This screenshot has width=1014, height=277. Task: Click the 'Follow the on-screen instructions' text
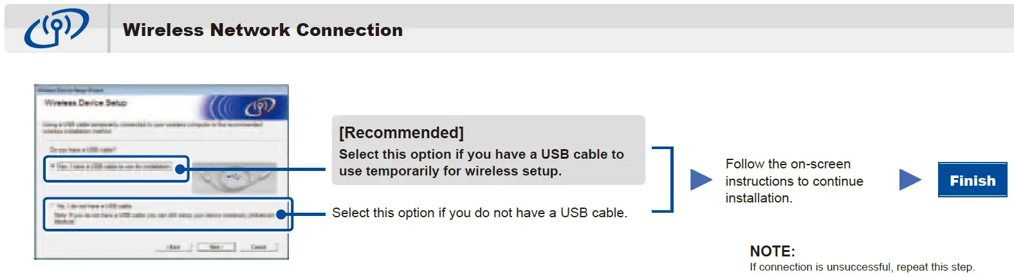(794, 181)
